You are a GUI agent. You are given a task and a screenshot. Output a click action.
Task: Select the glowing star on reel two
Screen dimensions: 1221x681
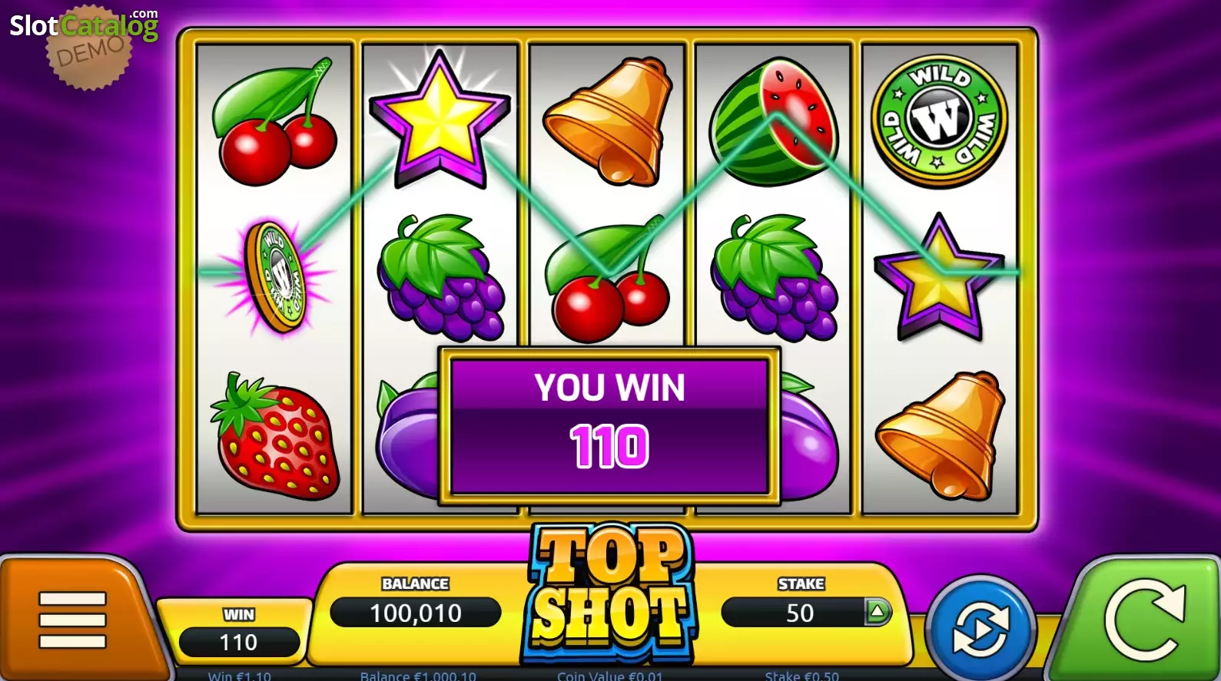(x=439, y=119)
